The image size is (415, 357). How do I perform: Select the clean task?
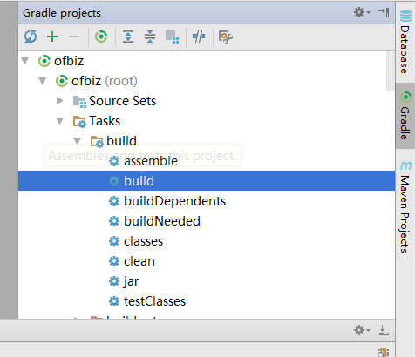tap(139, 261)
